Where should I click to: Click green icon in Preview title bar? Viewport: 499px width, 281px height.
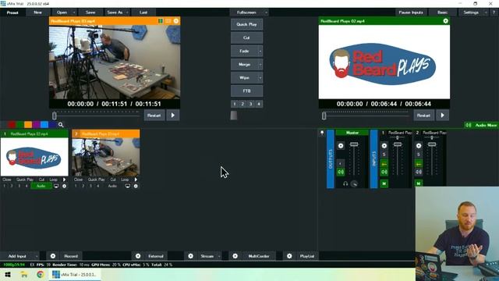161,21
